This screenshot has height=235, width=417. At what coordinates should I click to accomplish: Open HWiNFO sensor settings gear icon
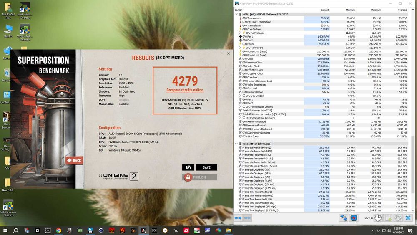(x=398, y=218)
